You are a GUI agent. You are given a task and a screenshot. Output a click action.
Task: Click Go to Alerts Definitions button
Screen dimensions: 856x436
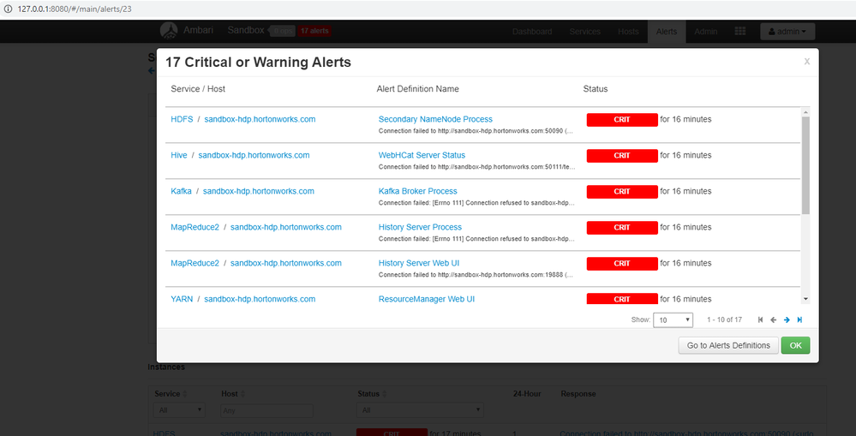coord(728,345)
